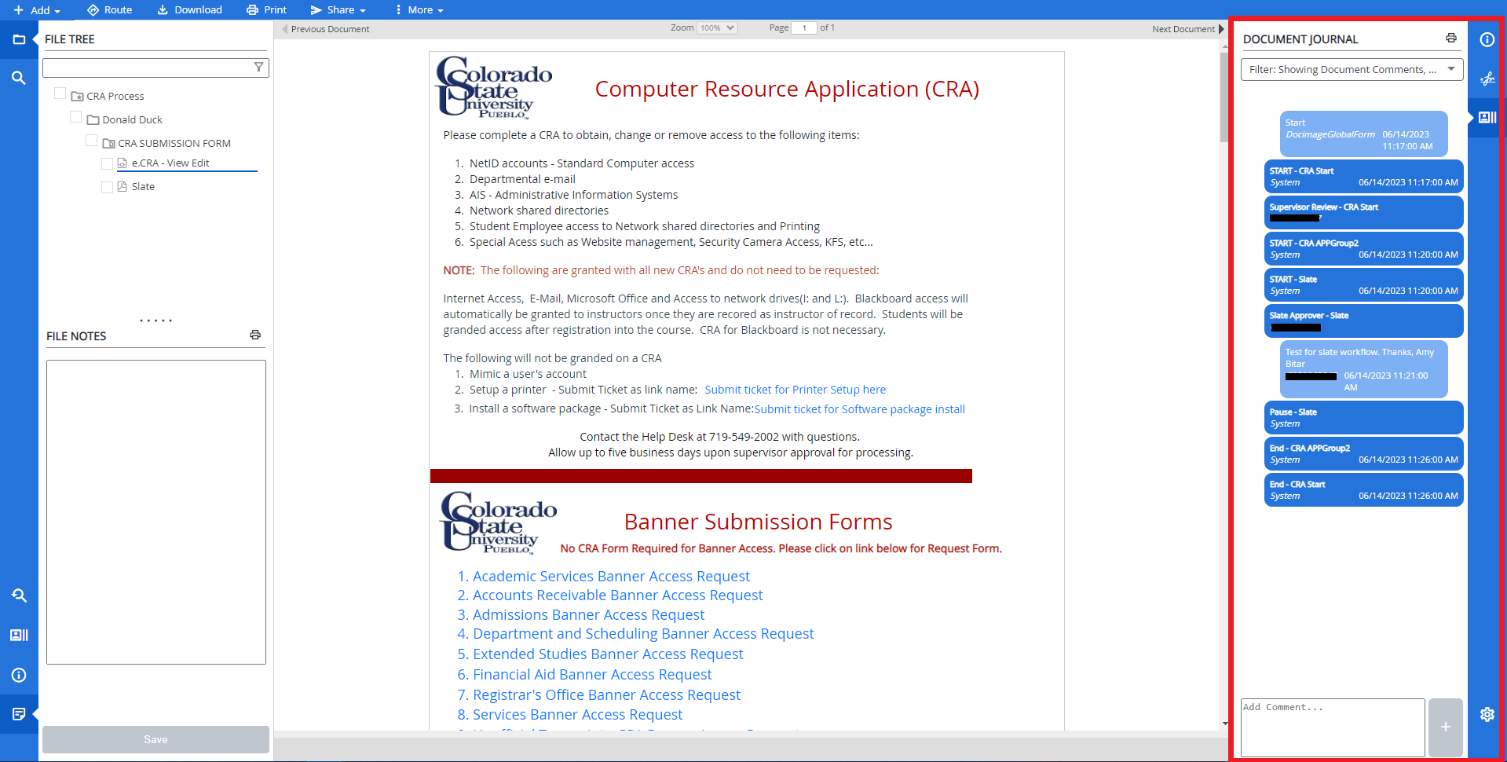Check the Donald Duck checkbox
This screenshot has height=762, width=1507.
75,117
